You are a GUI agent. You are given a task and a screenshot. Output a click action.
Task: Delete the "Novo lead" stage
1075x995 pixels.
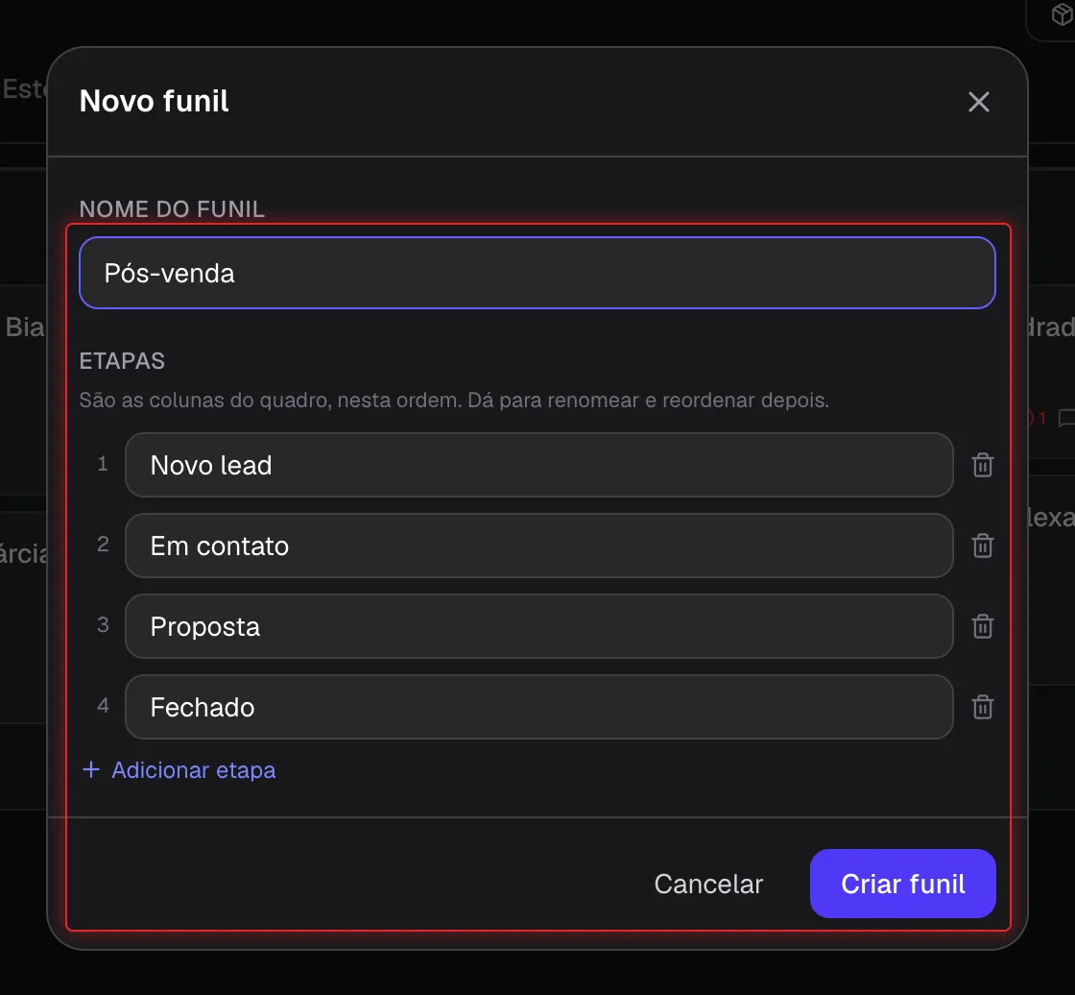983,465
